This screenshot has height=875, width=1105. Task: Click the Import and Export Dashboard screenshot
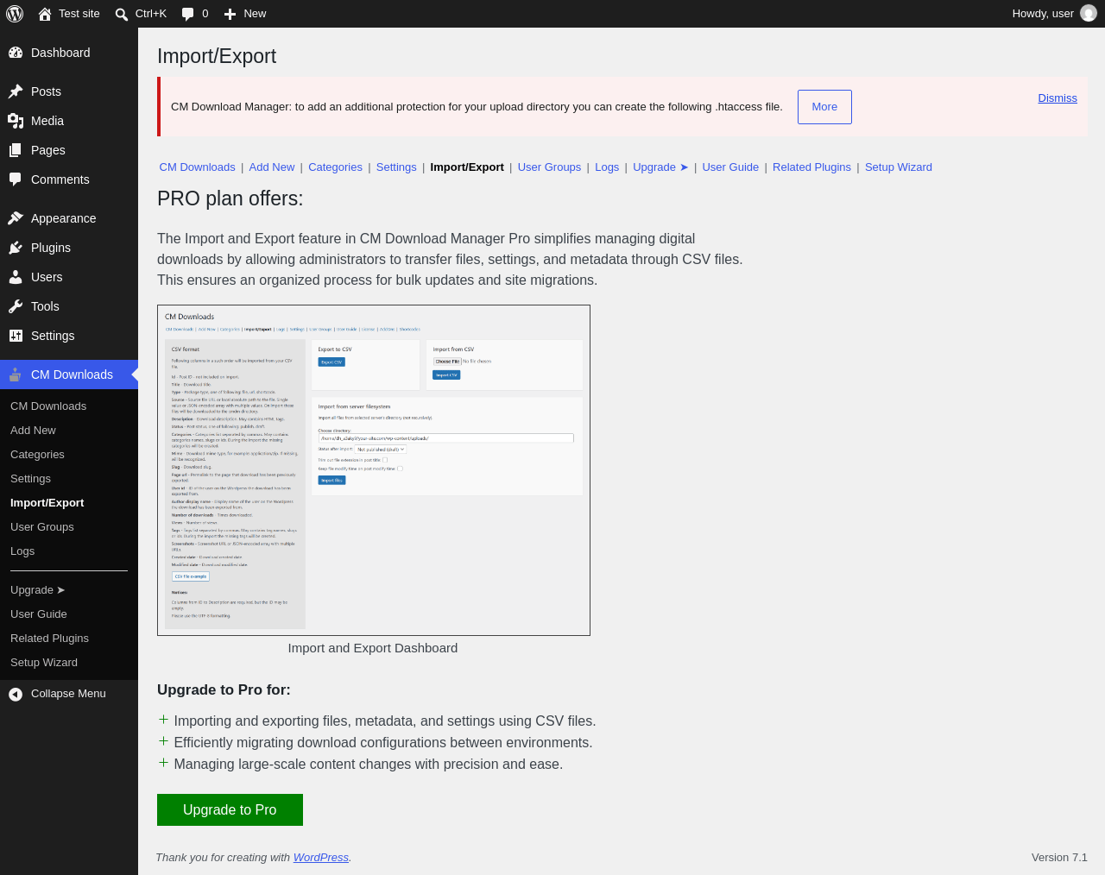pos(374,470)
